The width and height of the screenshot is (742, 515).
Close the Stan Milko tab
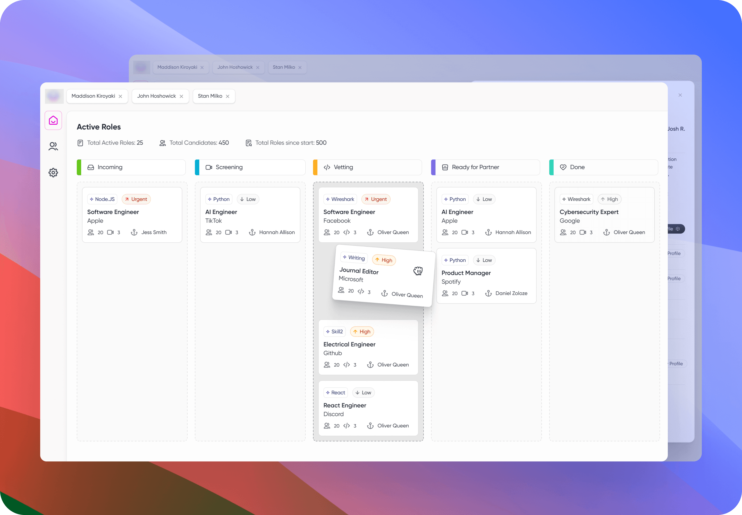point(228,96)
